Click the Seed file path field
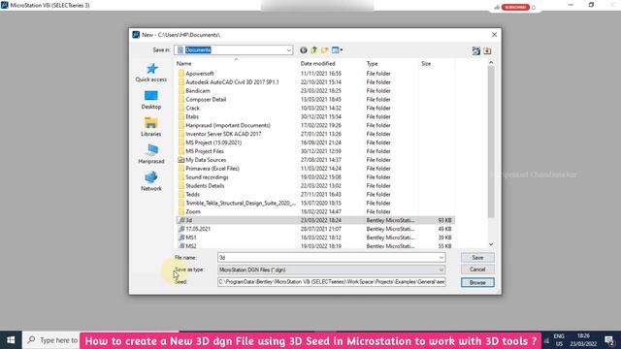The height and width of the screenshot is (349, 621). click(332, 282)
